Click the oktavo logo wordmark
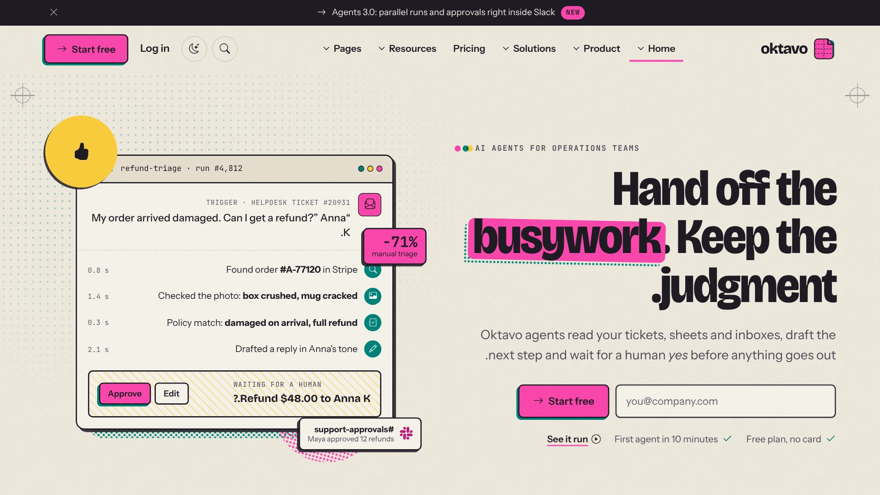The height and width of the screenshot is (495, 880). [784, 49]
